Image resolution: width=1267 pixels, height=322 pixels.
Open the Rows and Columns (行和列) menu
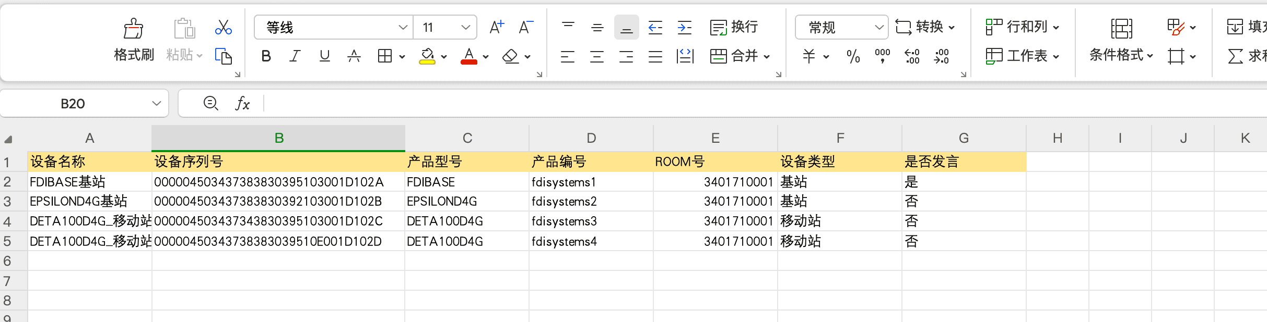tap(1022, 27)
